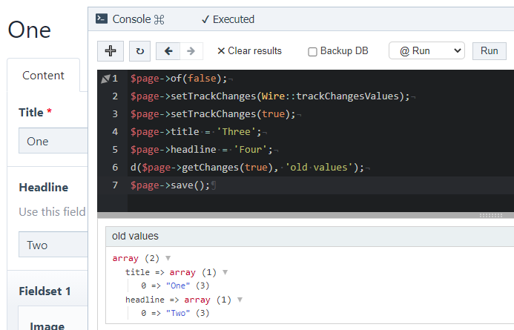Switch to the Content tab
514x330 pixels.
tap(43, 75)
